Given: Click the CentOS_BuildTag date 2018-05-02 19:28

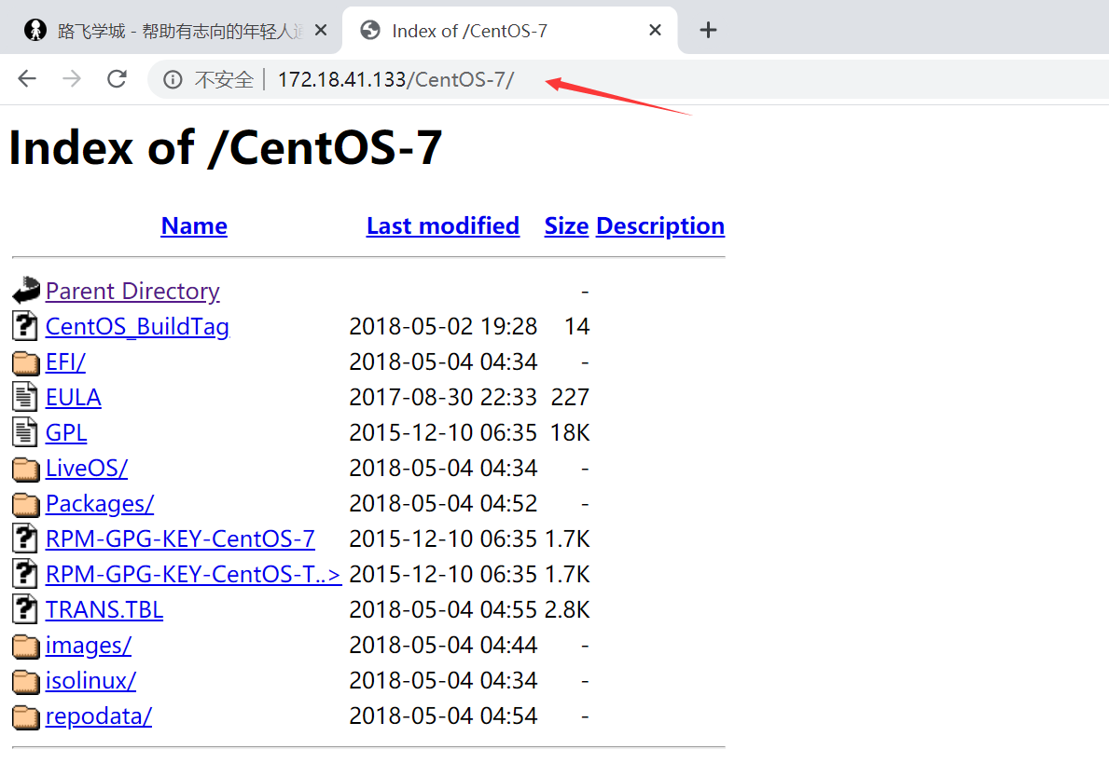Looking at the screenshot, I should click(443, 326).
